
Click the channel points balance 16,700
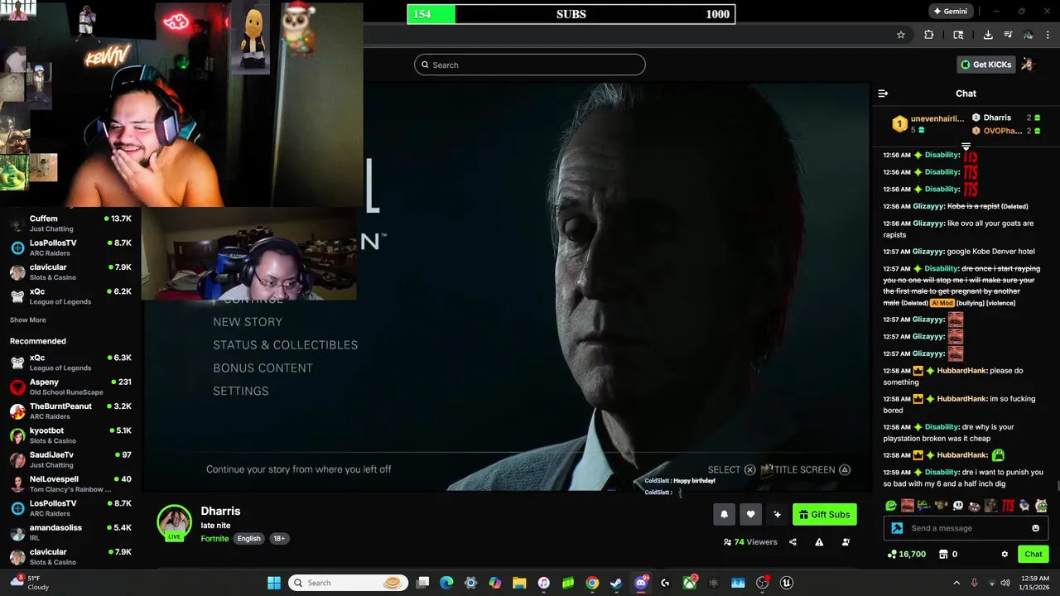pos(907,554)
